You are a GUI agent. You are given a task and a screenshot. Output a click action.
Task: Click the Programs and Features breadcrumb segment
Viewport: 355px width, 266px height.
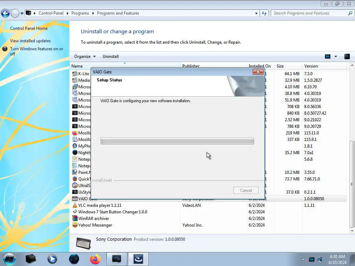(118, 13)
